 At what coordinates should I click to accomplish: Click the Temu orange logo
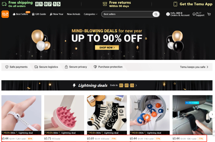[x=5, y=14]
